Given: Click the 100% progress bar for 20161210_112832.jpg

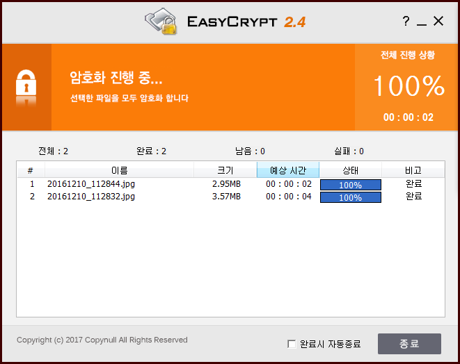Looking at the screenshot, I should point(351,197).
